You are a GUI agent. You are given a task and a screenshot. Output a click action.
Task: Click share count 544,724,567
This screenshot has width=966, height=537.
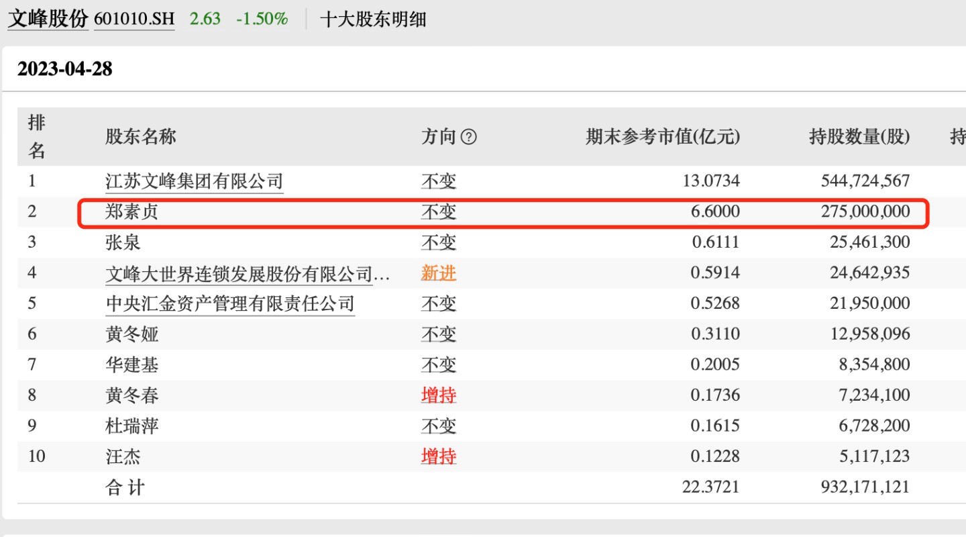(x=865, y=181)
